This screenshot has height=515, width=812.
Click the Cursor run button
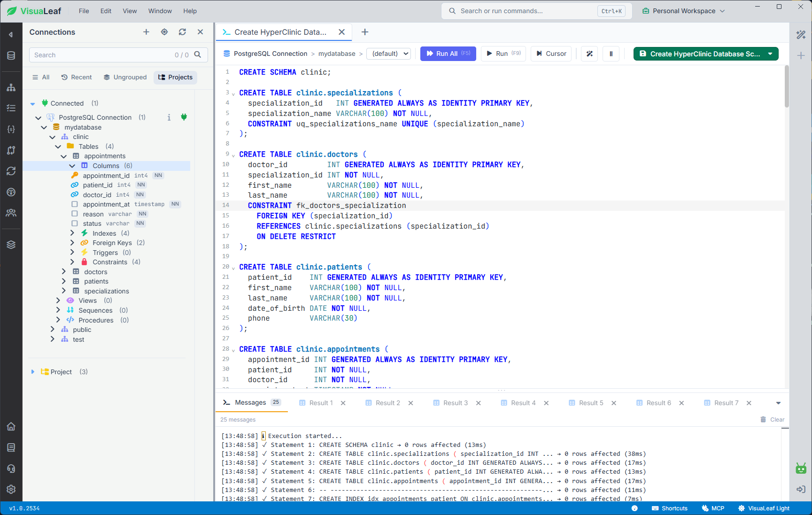pos(551,54)
